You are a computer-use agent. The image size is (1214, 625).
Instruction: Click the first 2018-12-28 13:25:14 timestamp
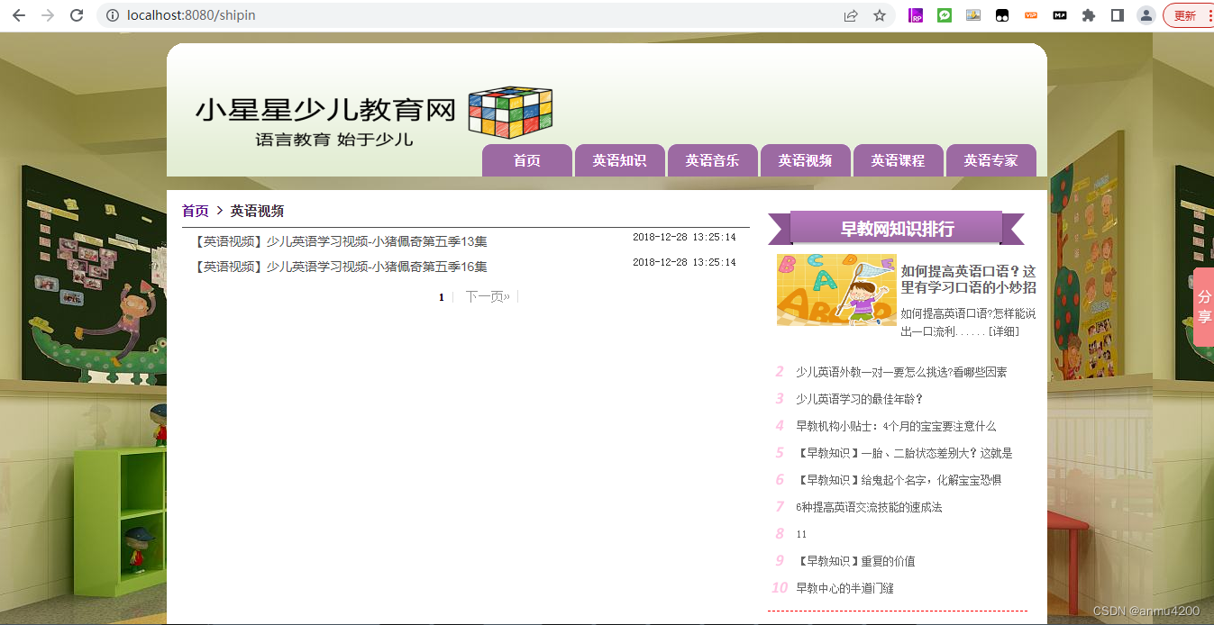coord(684,238)
